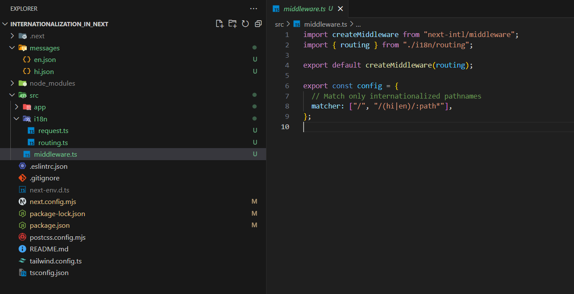Expand the node_modules folder
Screen dimensions: 574x294
pyautogui.click(x=12, y=84)
